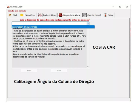Screen dimensions: 137x106
Task: Select the Diagnósticos Ativos tab
Action: (x=69, y=15)
